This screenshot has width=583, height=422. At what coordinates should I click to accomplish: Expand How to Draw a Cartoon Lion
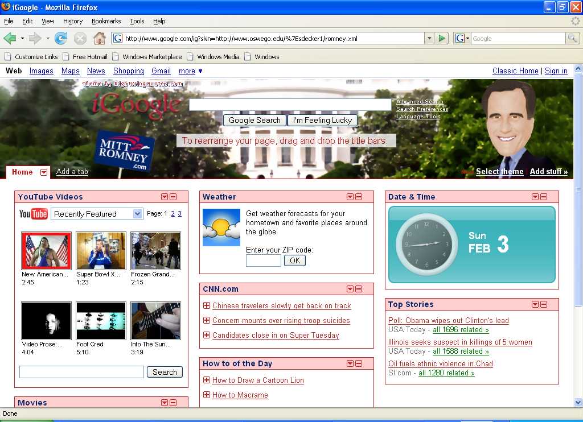[207, 380]
